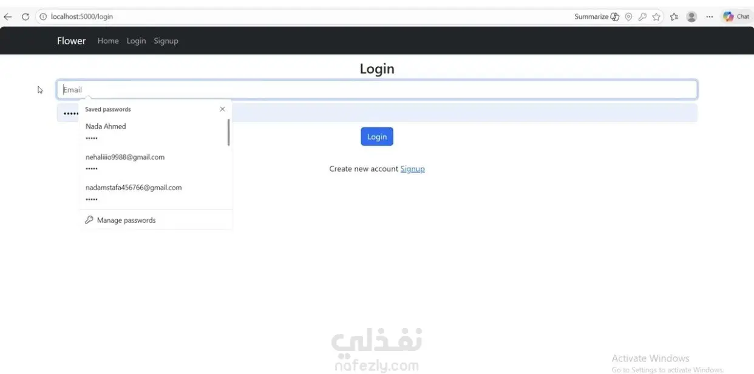Open the Favorites list icon
754x374 pixels.
674,17
